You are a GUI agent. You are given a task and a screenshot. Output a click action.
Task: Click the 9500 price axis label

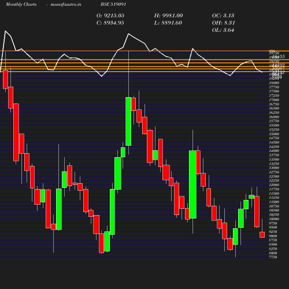pos(273,228)
